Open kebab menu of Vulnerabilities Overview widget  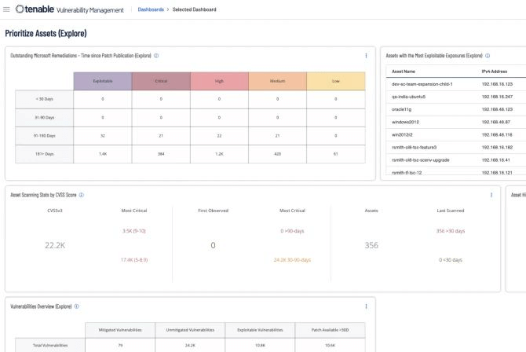[x=366, y=306]
